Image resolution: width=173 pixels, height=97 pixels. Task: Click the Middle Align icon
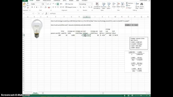click(55, 4)
